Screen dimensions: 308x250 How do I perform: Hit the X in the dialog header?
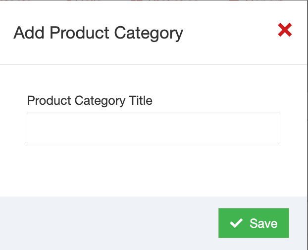285,31
